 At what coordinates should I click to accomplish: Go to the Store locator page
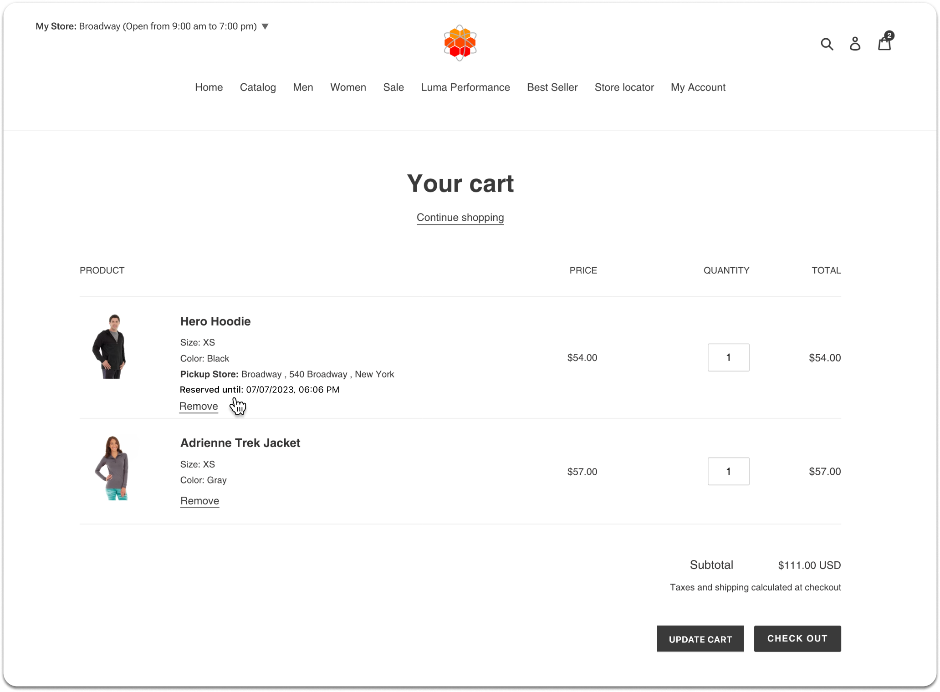click(x=624, y=87)
